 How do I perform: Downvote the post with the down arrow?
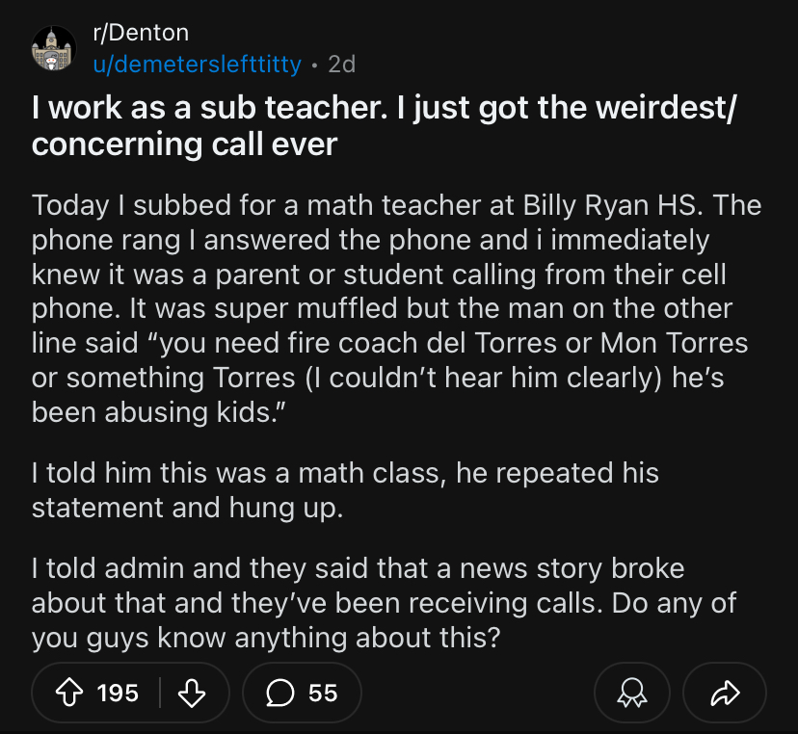(194, 692)
